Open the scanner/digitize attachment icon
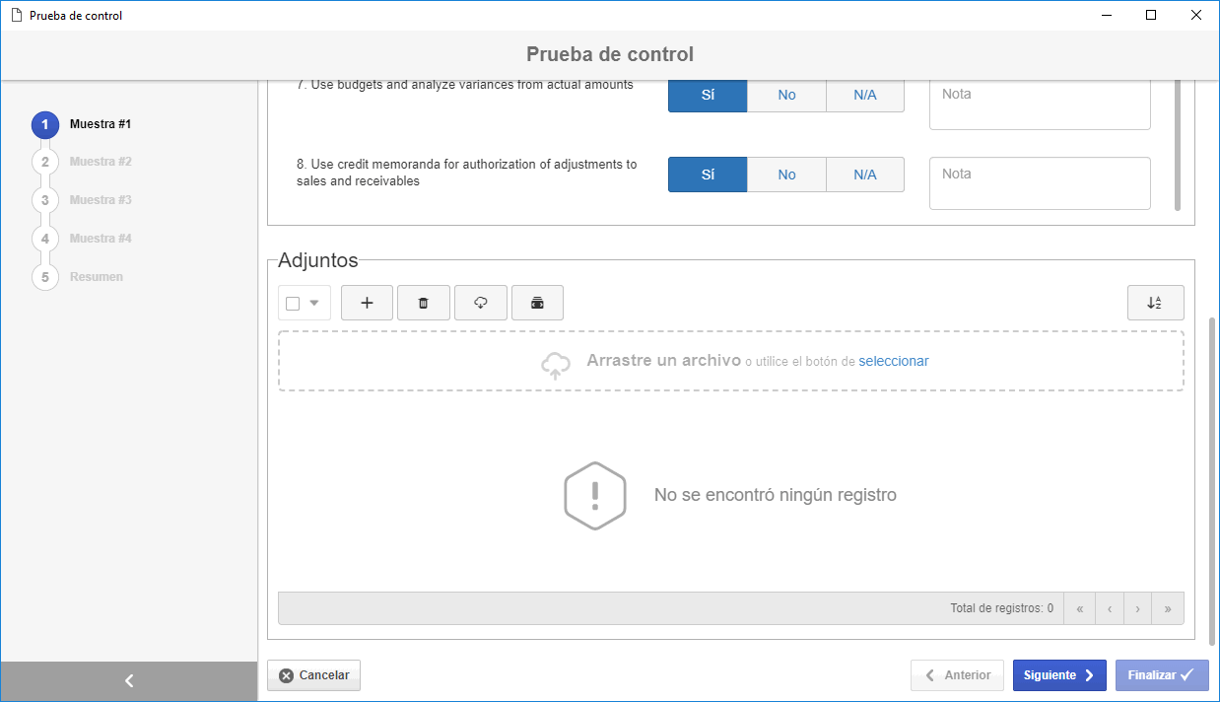This screenshot has width=1220, height=702. point(537,303)
